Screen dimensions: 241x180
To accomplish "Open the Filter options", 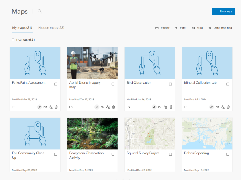I will pos(180,28).
